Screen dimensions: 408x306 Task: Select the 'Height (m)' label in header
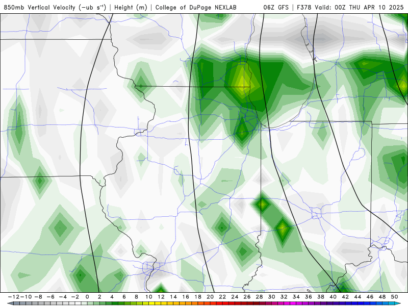(131, 7)
